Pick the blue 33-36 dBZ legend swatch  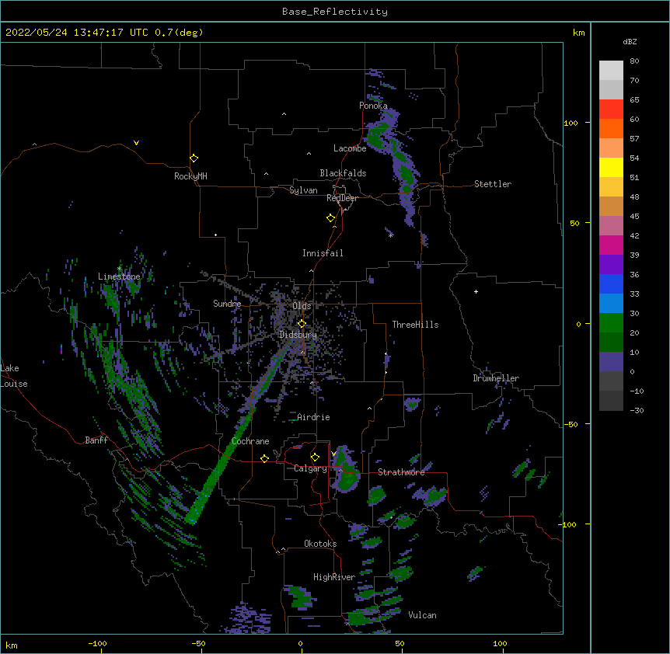[x=611, y=284]
